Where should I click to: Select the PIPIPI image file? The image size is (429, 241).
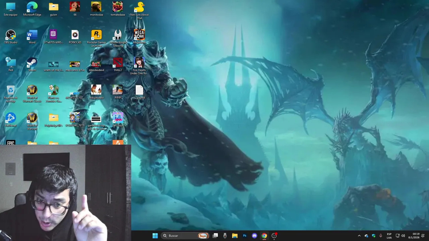(x=118, y=92)
